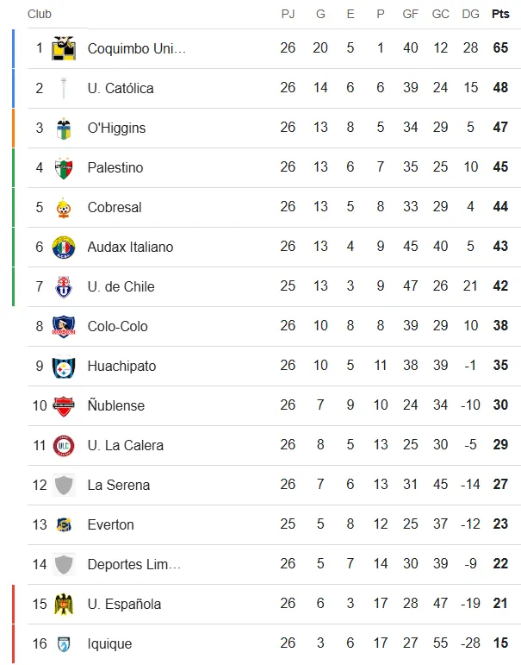This screenshot has width=521, height=665.
Task: Open the La Serena team link
Action: (118, 485)
